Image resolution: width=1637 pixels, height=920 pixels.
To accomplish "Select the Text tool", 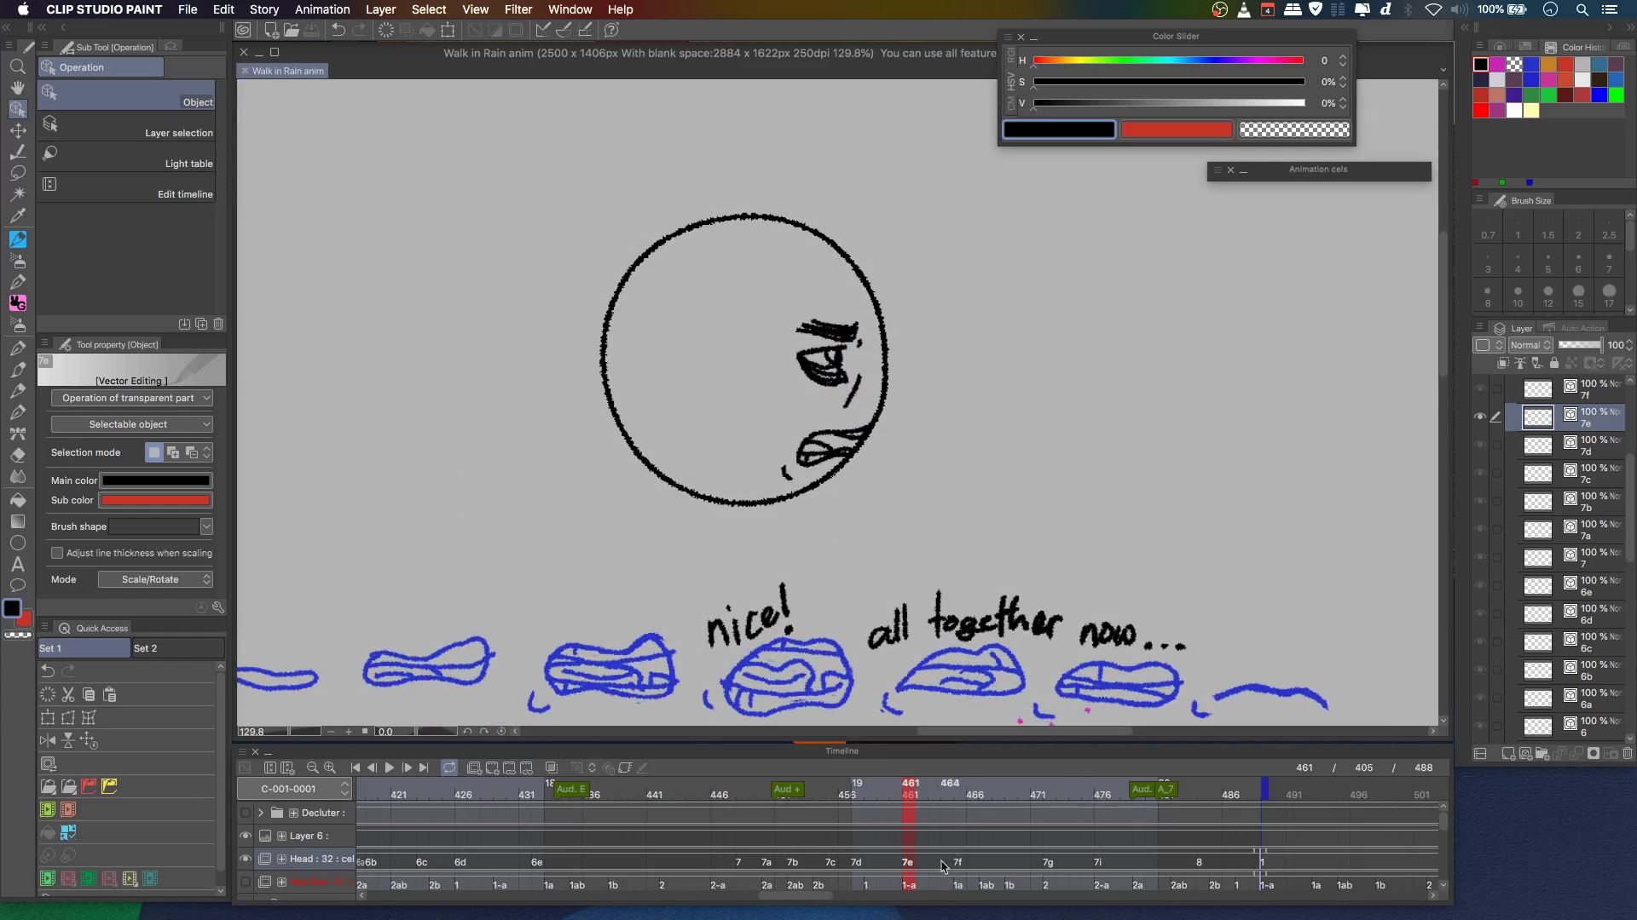I will pos(17,564).
